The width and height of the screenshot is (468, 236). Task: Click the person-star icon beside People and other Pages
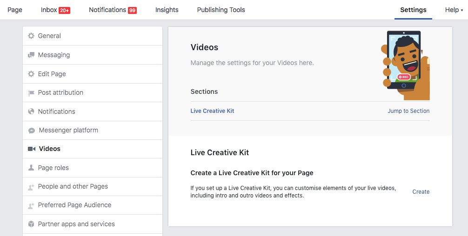coord(31,187)
